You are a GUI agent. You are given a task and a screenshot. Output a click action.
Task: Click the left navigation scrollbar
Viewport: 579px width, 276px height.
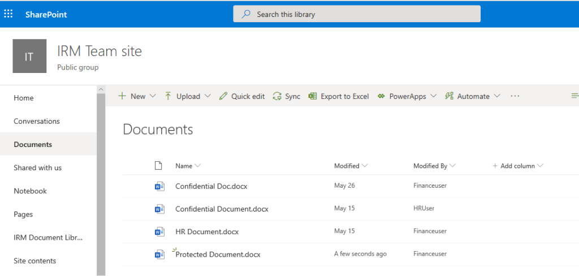(x=101, y=184)
